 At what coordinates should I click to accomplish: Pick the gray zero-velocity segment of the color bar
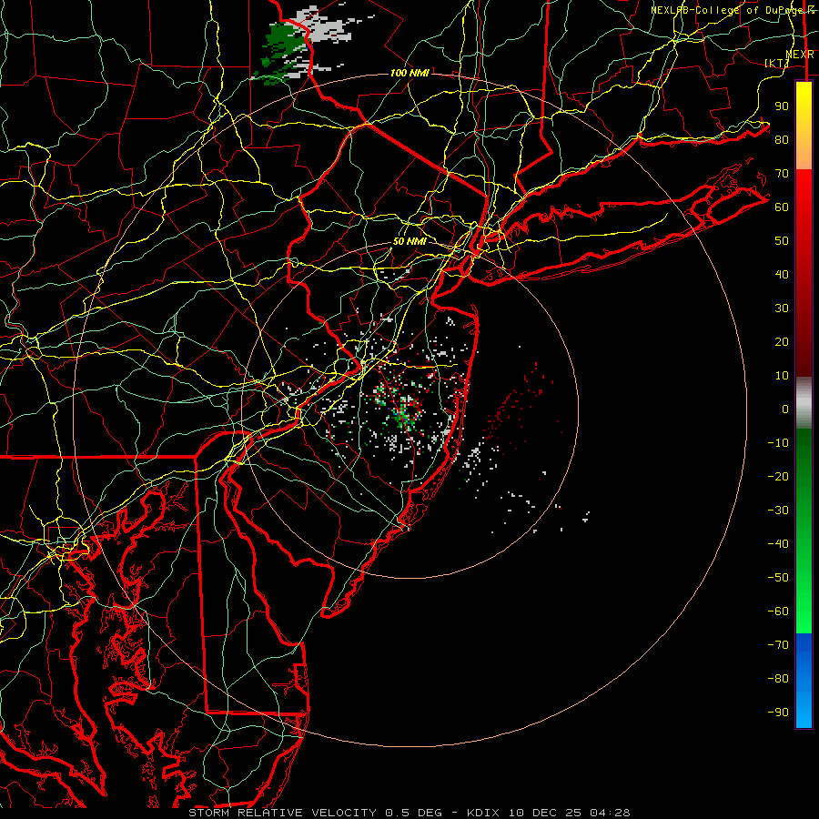pyautogui.click(x=804, y=403)
